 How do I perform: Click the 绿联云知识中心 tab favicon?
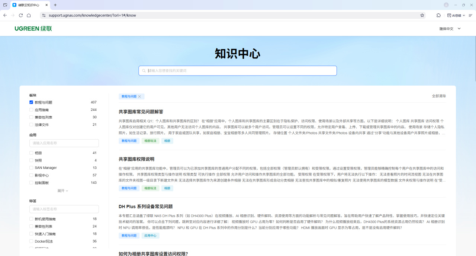click(x=15, y=5)
